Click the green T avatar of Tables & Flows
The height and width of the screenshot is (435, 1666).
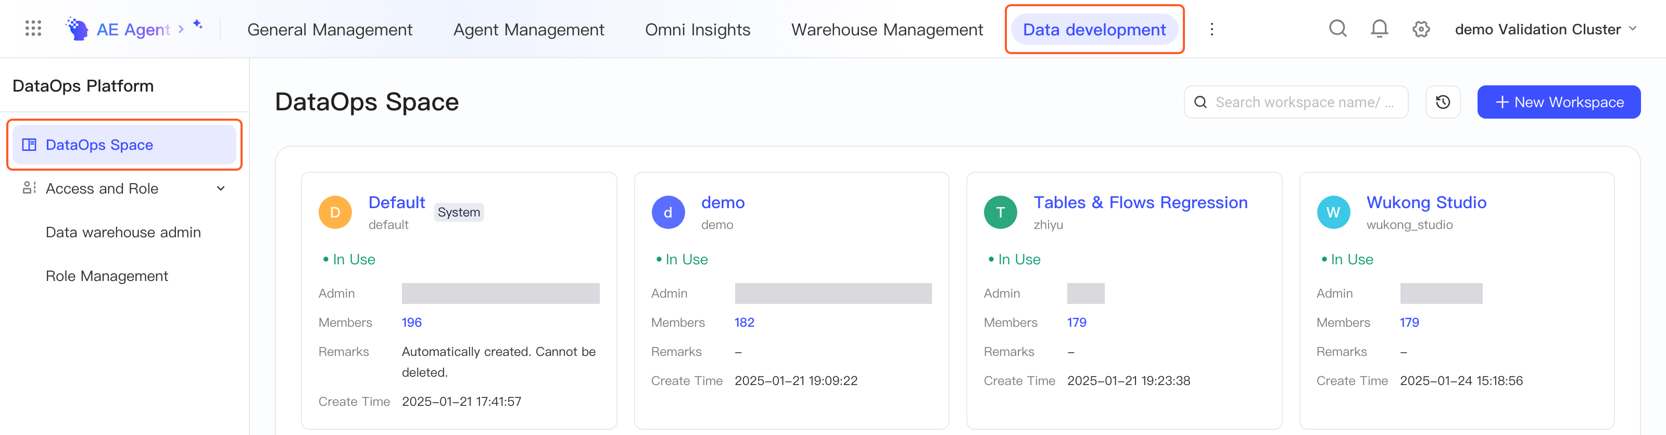(x=1001, y=212)
